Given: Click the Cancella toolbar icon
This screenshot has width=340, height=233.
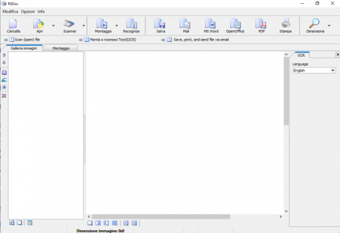Looking at the screenshot, I should [13, 26].
